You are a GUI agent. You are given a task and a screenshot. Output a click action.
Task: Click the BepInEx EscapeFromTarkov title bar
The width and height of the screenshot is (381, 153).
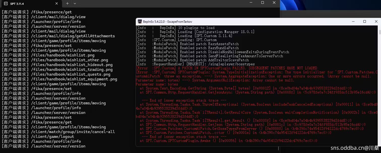227,22
